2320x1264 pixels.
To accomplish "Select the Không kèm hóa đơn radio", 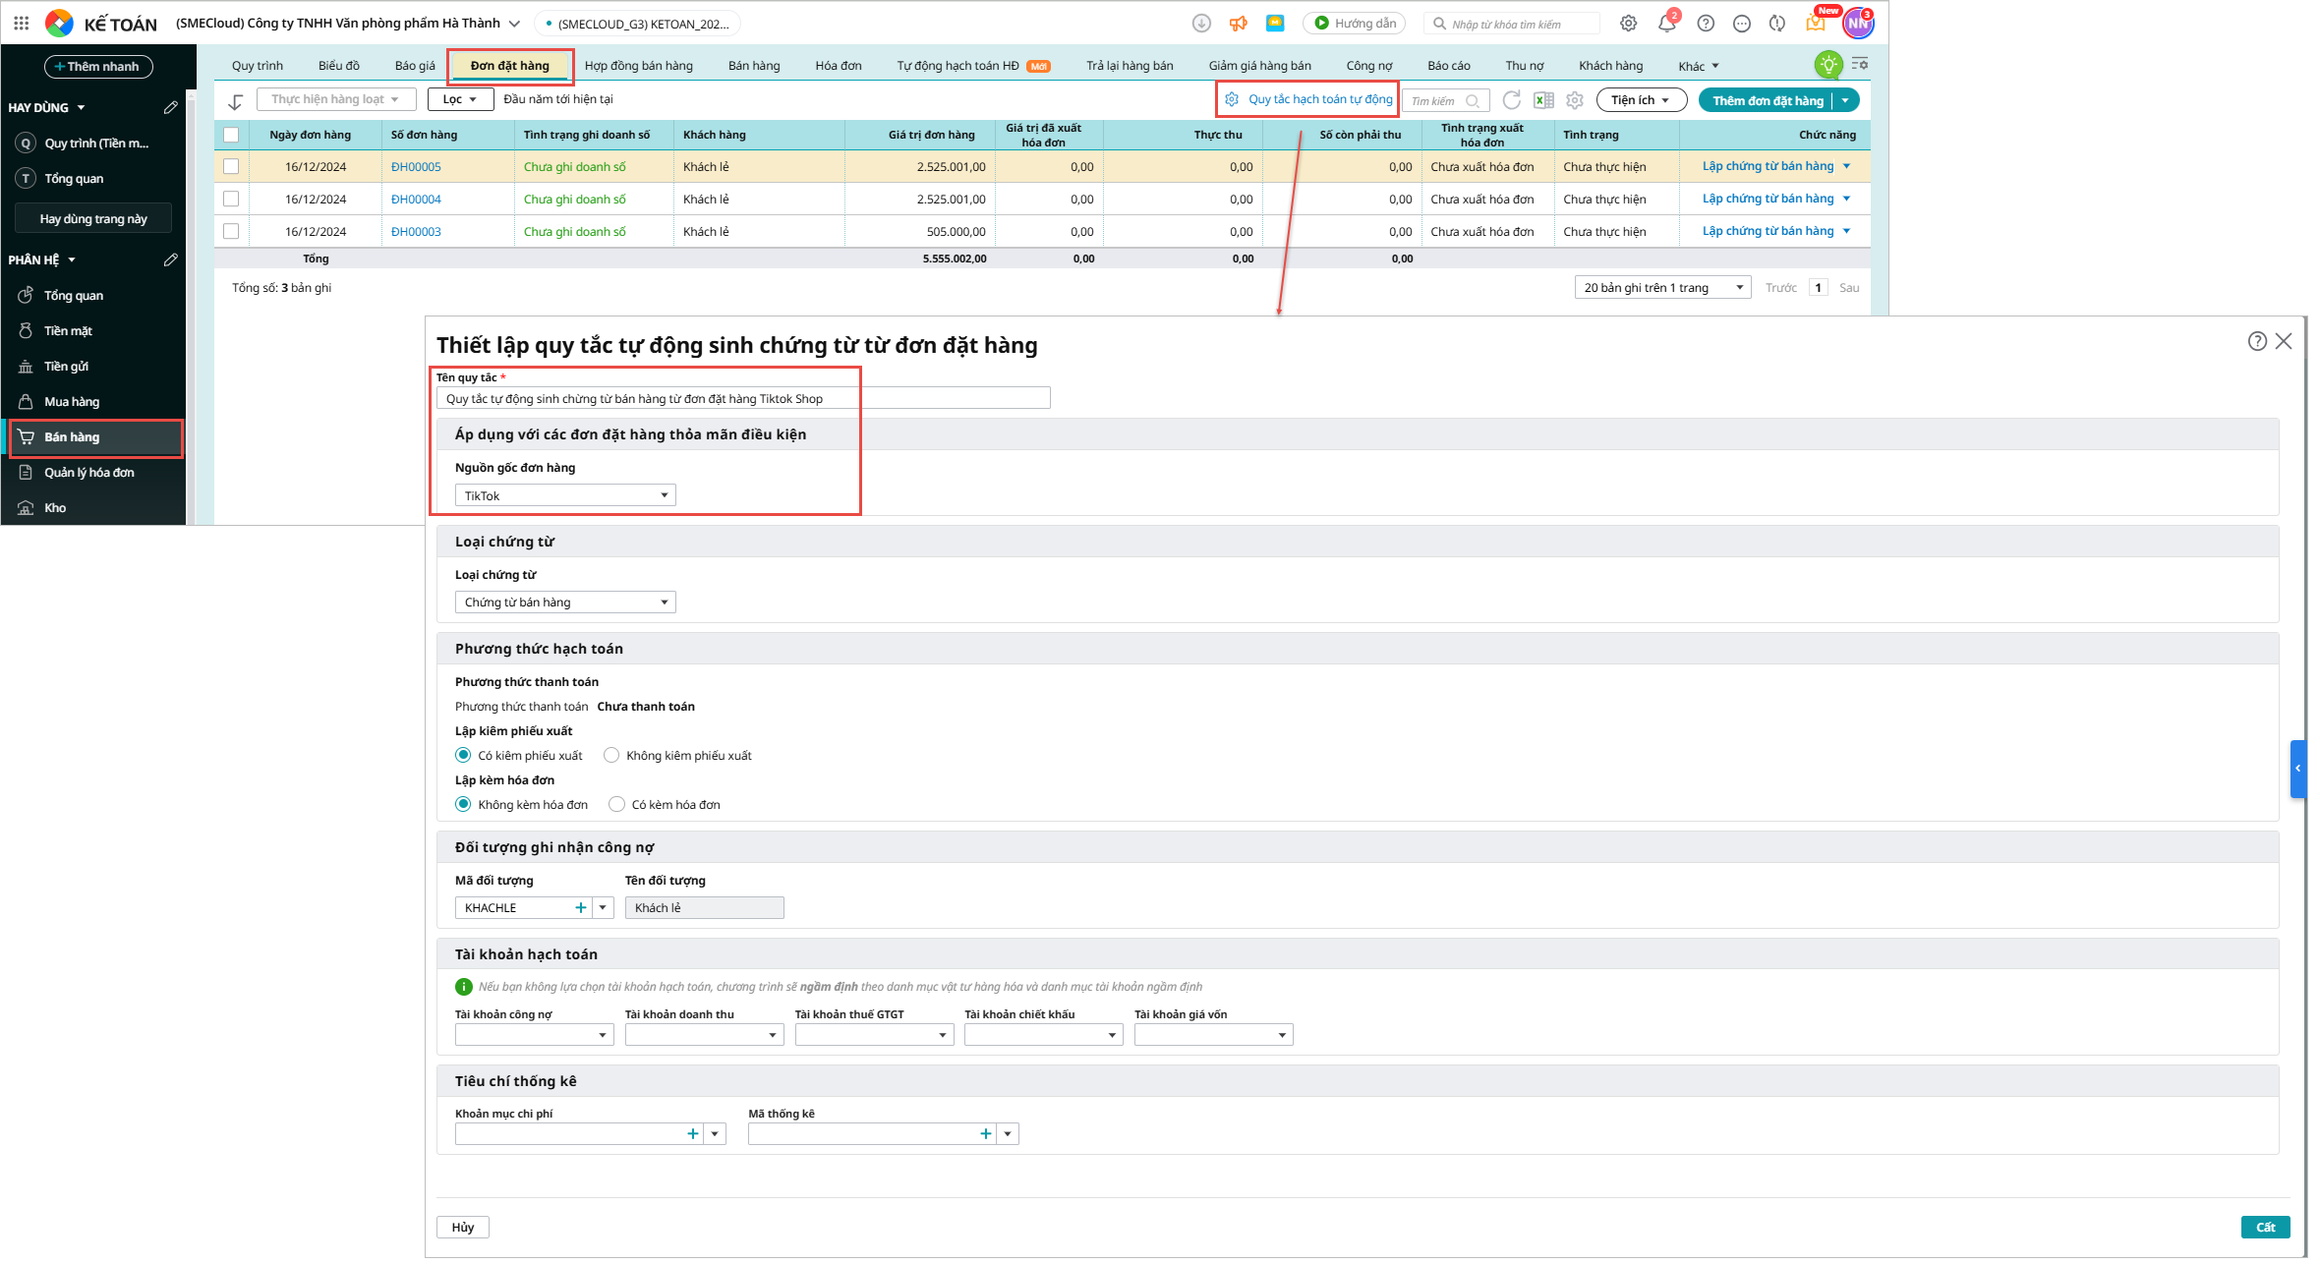I will 463,804.
